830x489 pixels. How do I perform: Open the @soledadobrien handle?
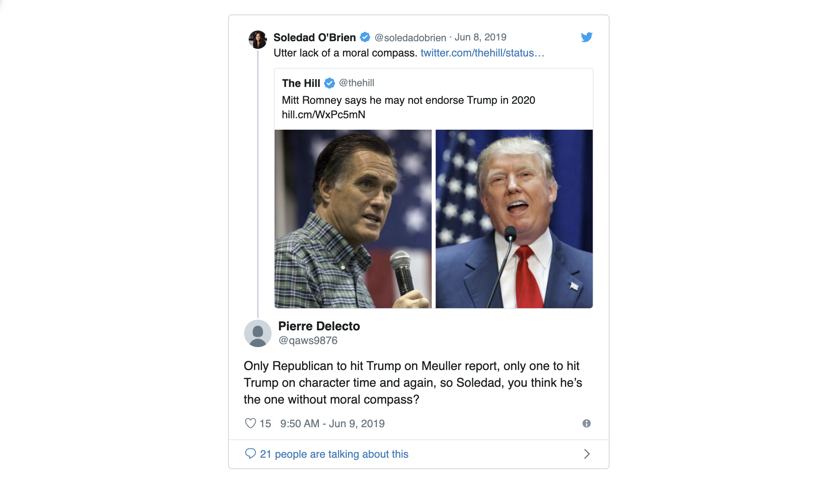(410, 38)
